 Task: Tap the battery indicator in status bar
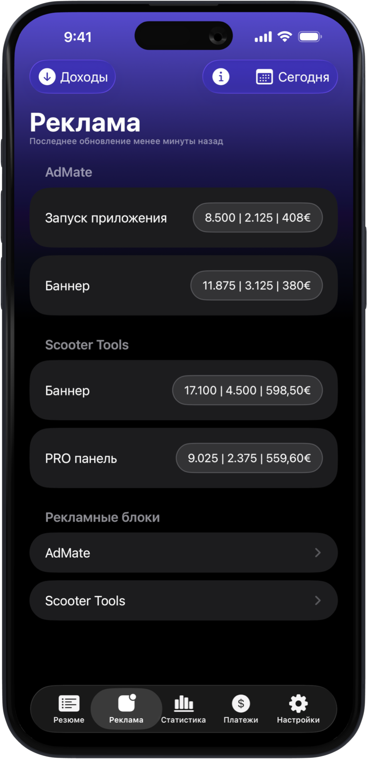[x=310, y=37]
